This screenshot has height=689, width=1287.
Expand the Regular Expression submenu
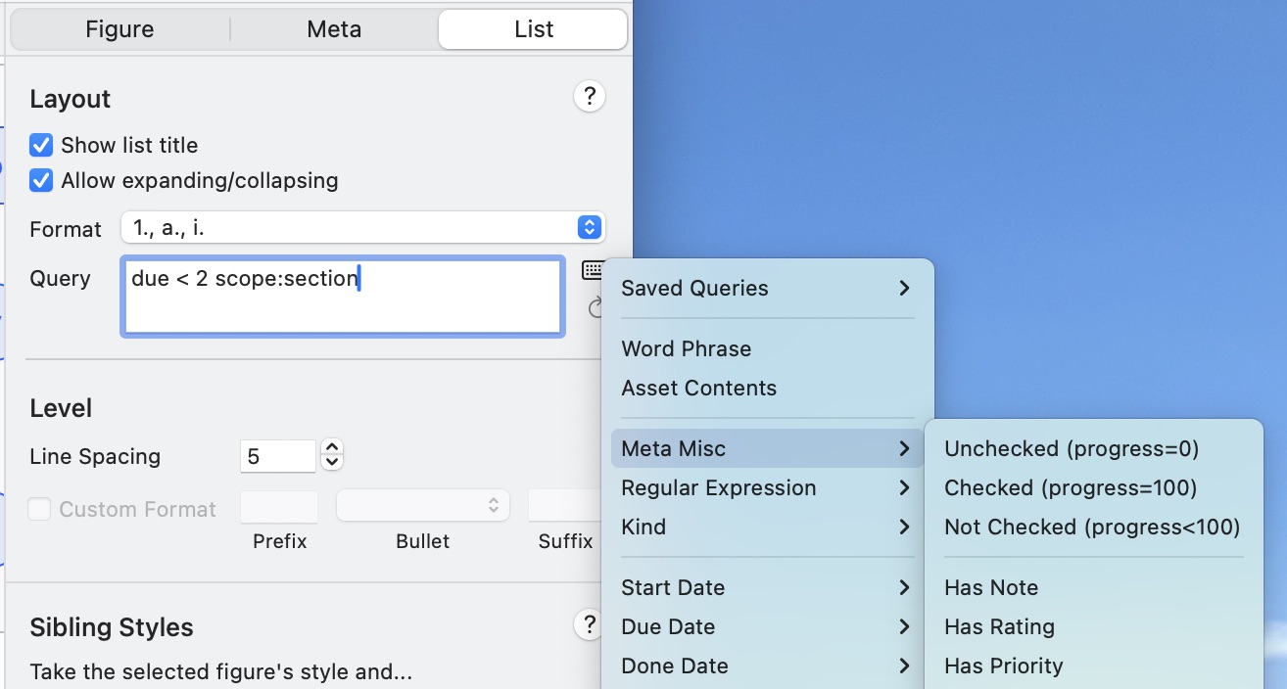point(766,488)
